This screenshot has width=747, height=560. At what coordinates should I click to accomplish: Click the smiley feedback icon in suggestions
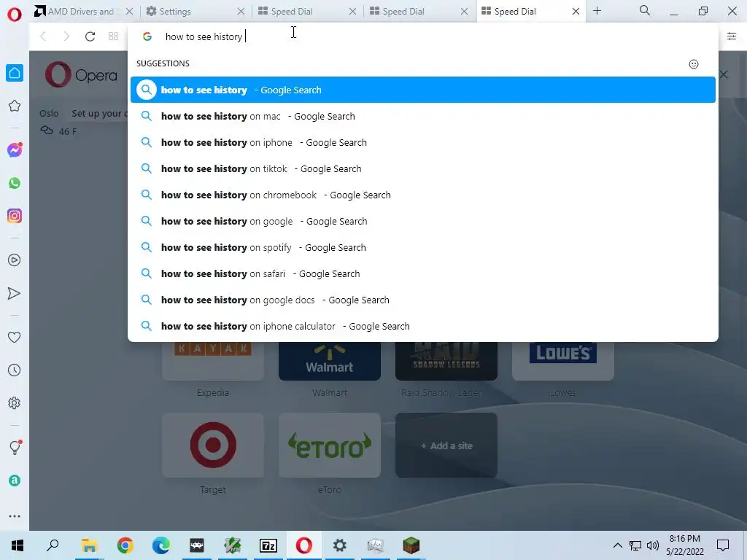[694, 64]
